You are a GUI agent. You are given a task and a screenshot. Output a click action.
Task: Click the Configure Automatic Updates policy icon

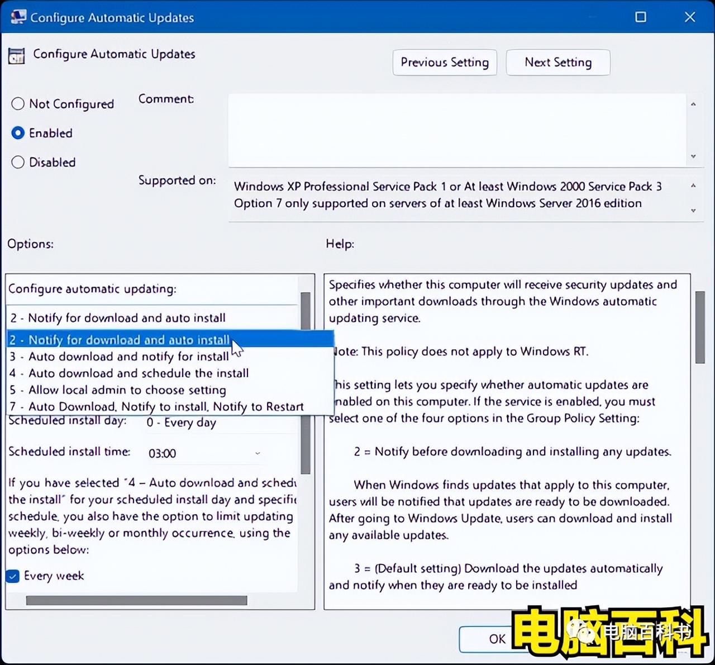(x=16, y=55)
